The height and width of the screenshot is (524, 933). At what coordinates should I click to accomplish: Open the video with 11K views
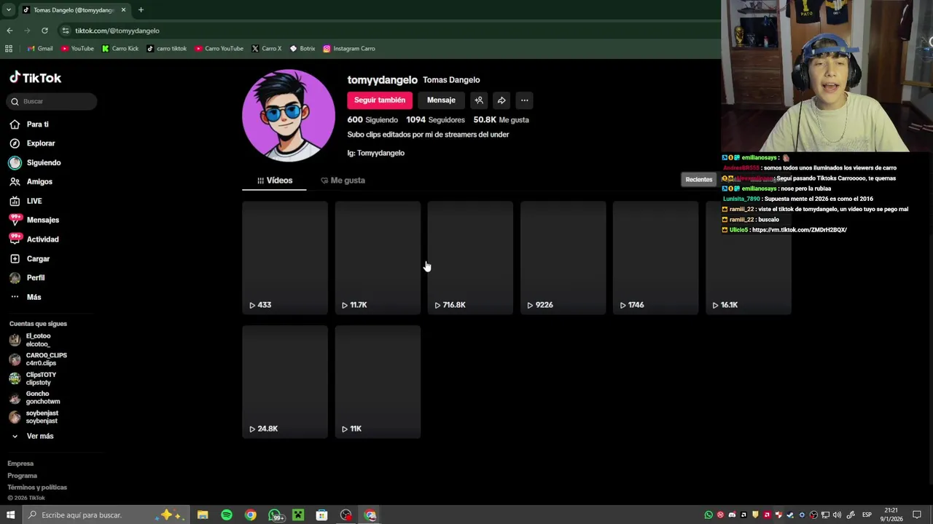pyautogui.click(x=378, y=381)
